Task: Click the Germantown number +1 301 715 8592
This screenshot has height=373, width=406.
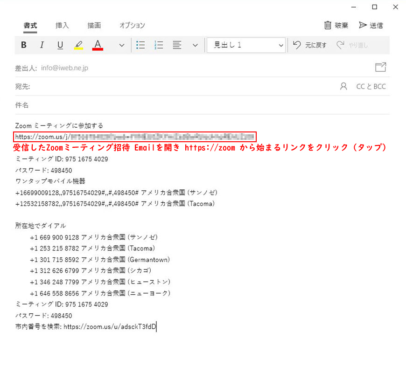Action: point(55,260)
